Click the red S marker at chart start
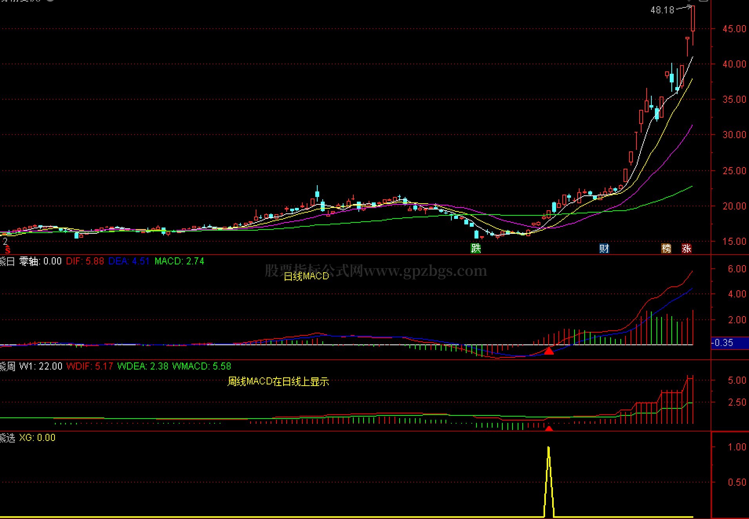This screenshot has width=749, height=519. point(7,250)
